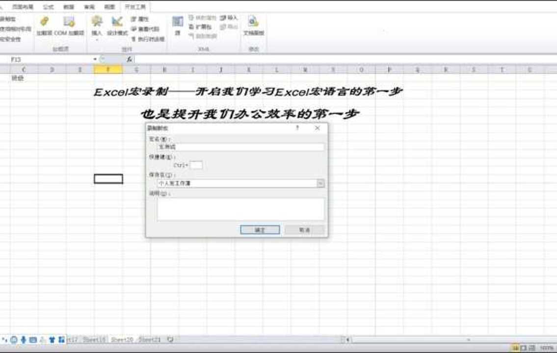The height and width of the screenshot is (353, 557).
Task: Click Use Relative References (使用相对引用)
Action: point(15,29)
